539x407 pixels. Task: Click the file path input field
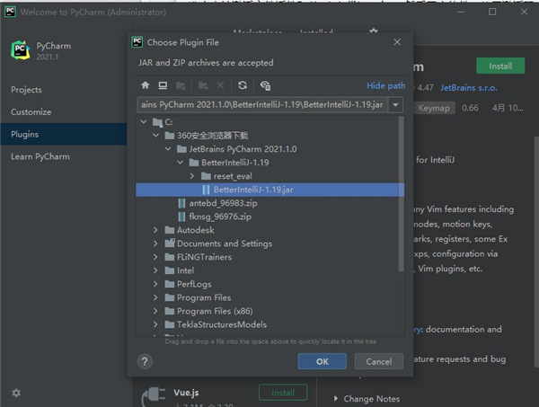(x=261, y=105)
